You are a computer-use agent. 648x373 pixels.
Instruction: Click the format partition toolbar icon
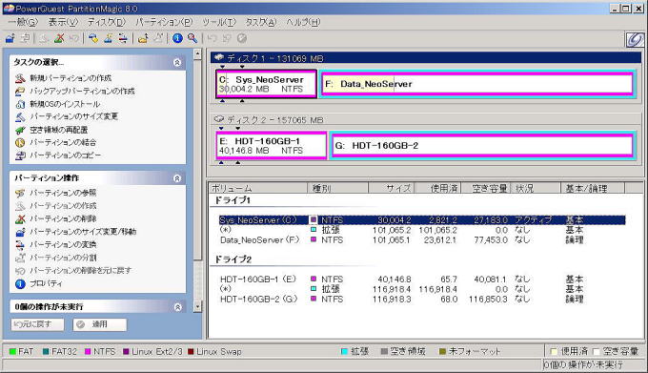point(109,38)
